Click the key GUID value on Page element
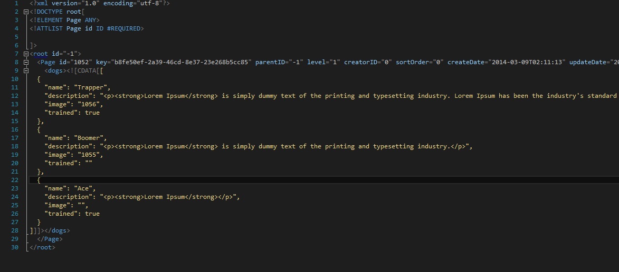The height and width of the screenshot is (272, 619). 181,62
